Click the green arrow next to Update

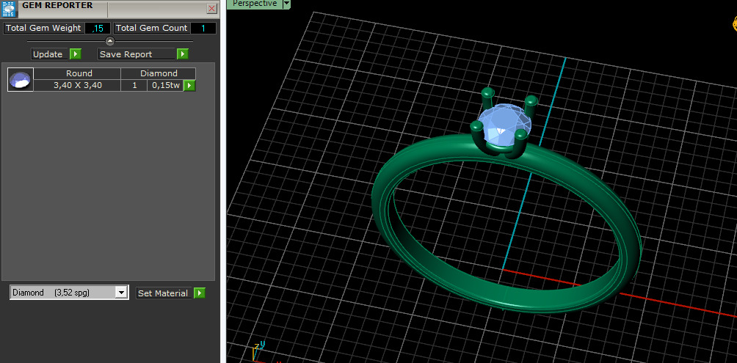tap(76, 54)
